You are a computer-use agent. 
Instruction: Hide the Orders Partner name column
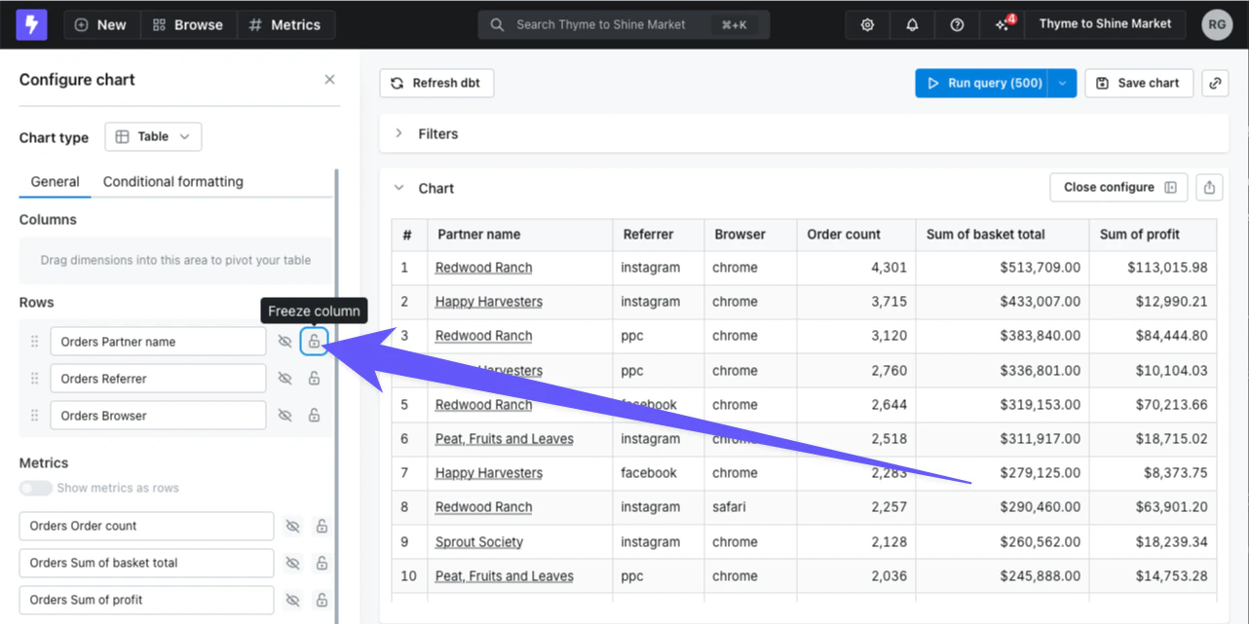coord(284,342)
